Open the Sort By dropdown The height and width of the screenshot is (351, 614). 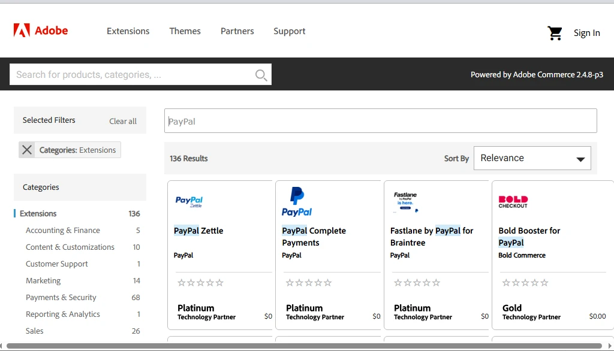(x=532, y=158)
